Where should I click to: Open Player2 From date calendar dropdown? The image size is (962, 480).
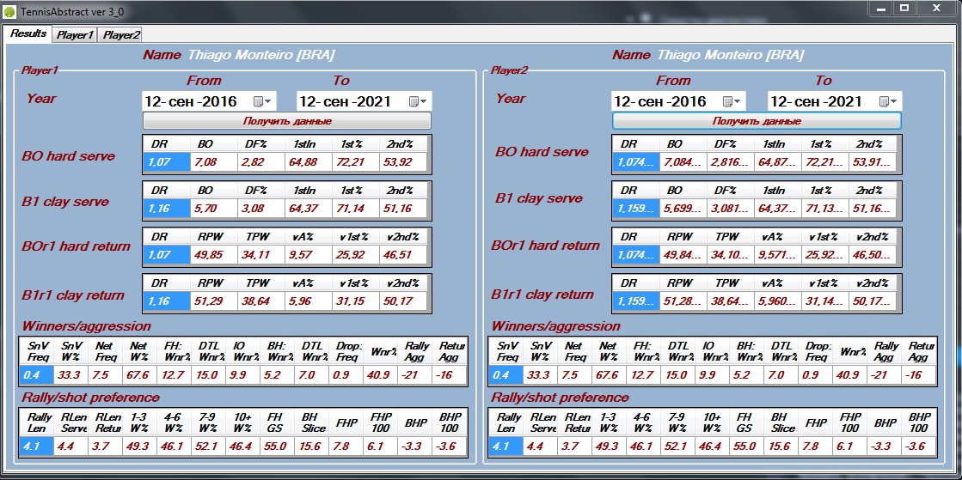(733, 101)
